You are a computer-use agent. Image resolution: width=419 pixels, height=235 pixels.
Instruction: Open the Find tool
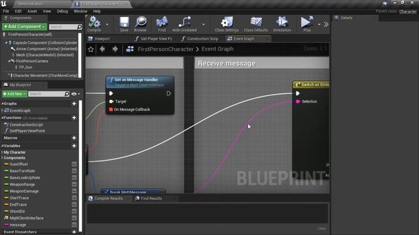pyautogui.click(x=162, y=24)
